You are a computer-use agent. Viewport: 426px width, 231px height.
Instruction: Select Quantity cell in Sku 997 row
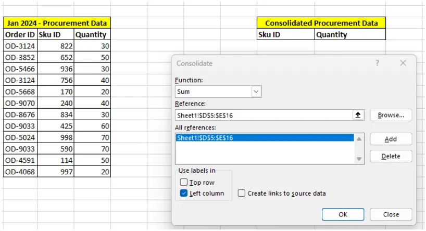point(92,172)
